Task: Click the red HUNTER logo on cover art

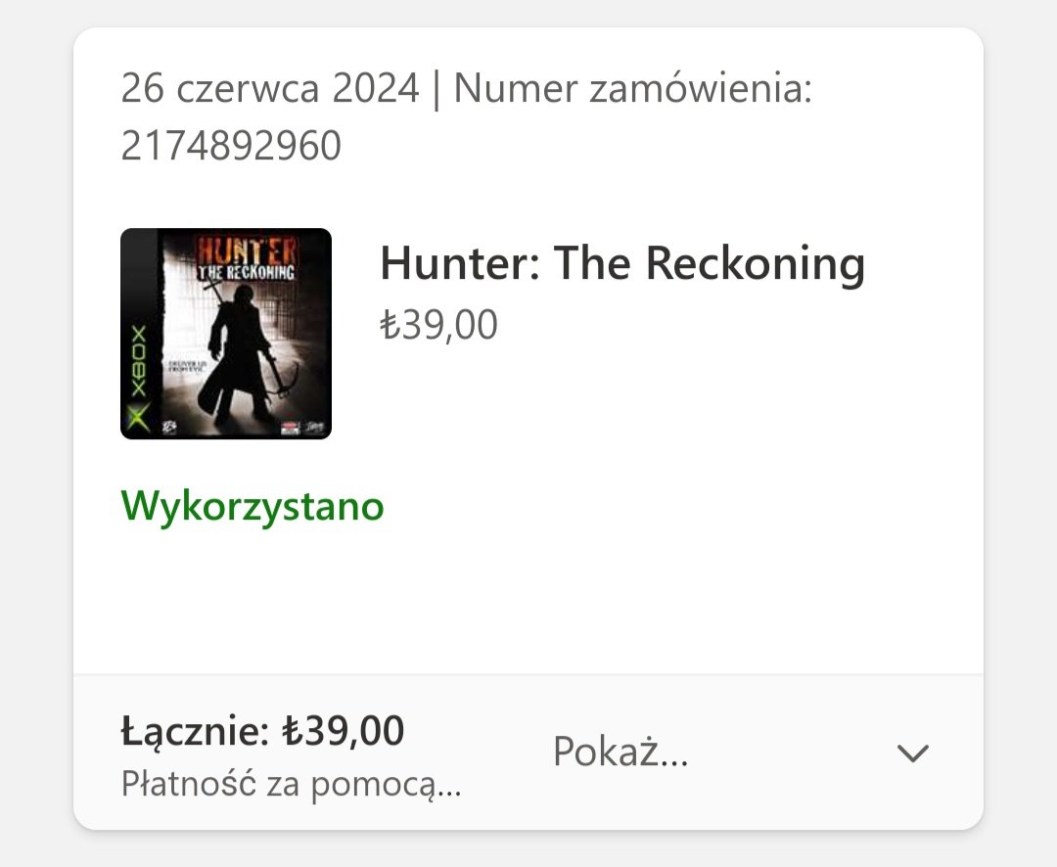Action: (x=246, y=251)
